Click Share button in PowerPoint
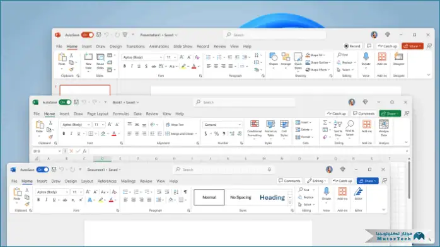Image resolution: width=440 pixels, height=247 pixels. point(412,46)
